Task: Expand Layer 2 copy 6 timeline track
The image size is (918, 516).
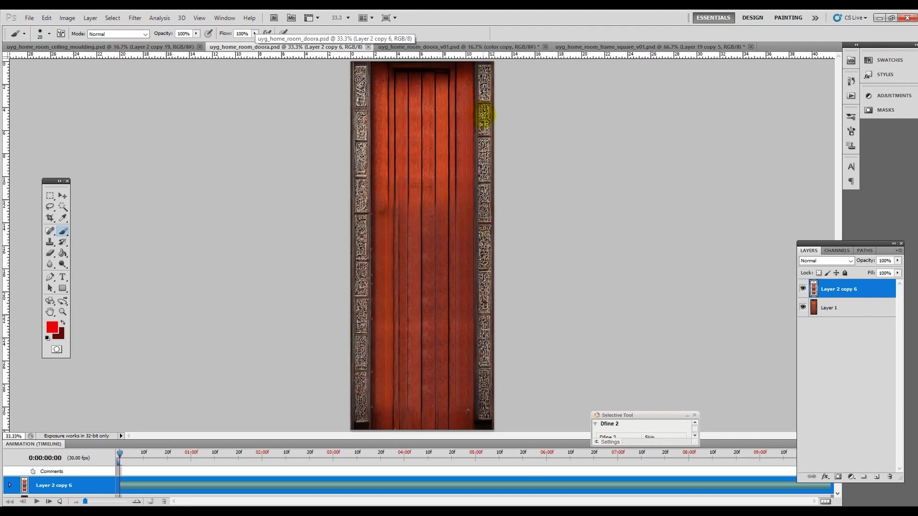Action: tap(10, 485)
